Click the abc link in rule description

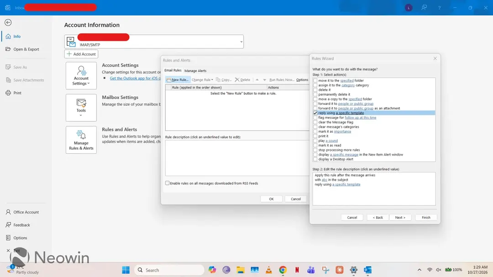(x=325, y=180)
